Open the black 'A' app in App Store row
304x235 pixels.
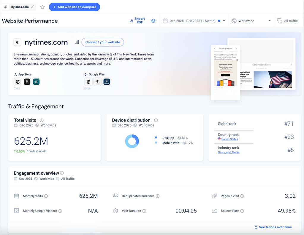pos(27,82)
